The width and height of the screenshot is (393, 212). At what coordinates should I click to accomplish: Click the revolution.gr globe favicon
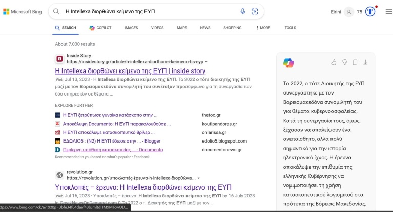pos(59,175)
